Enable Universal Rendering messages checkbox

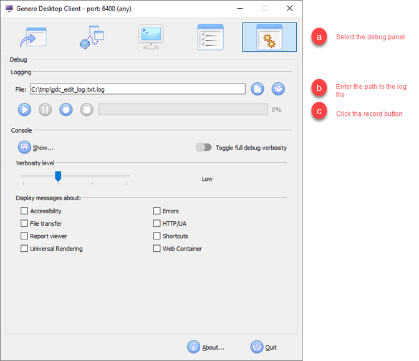(x=24, y=249)
